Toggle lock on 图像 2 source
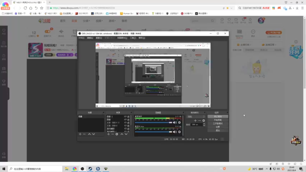 (x=128, y=117)
